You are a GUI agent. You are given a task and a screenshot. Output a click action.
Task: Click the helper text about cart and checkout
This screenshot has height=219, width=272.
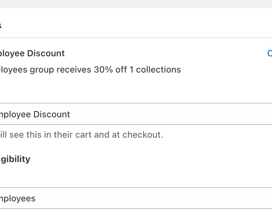tap(81, 135)
